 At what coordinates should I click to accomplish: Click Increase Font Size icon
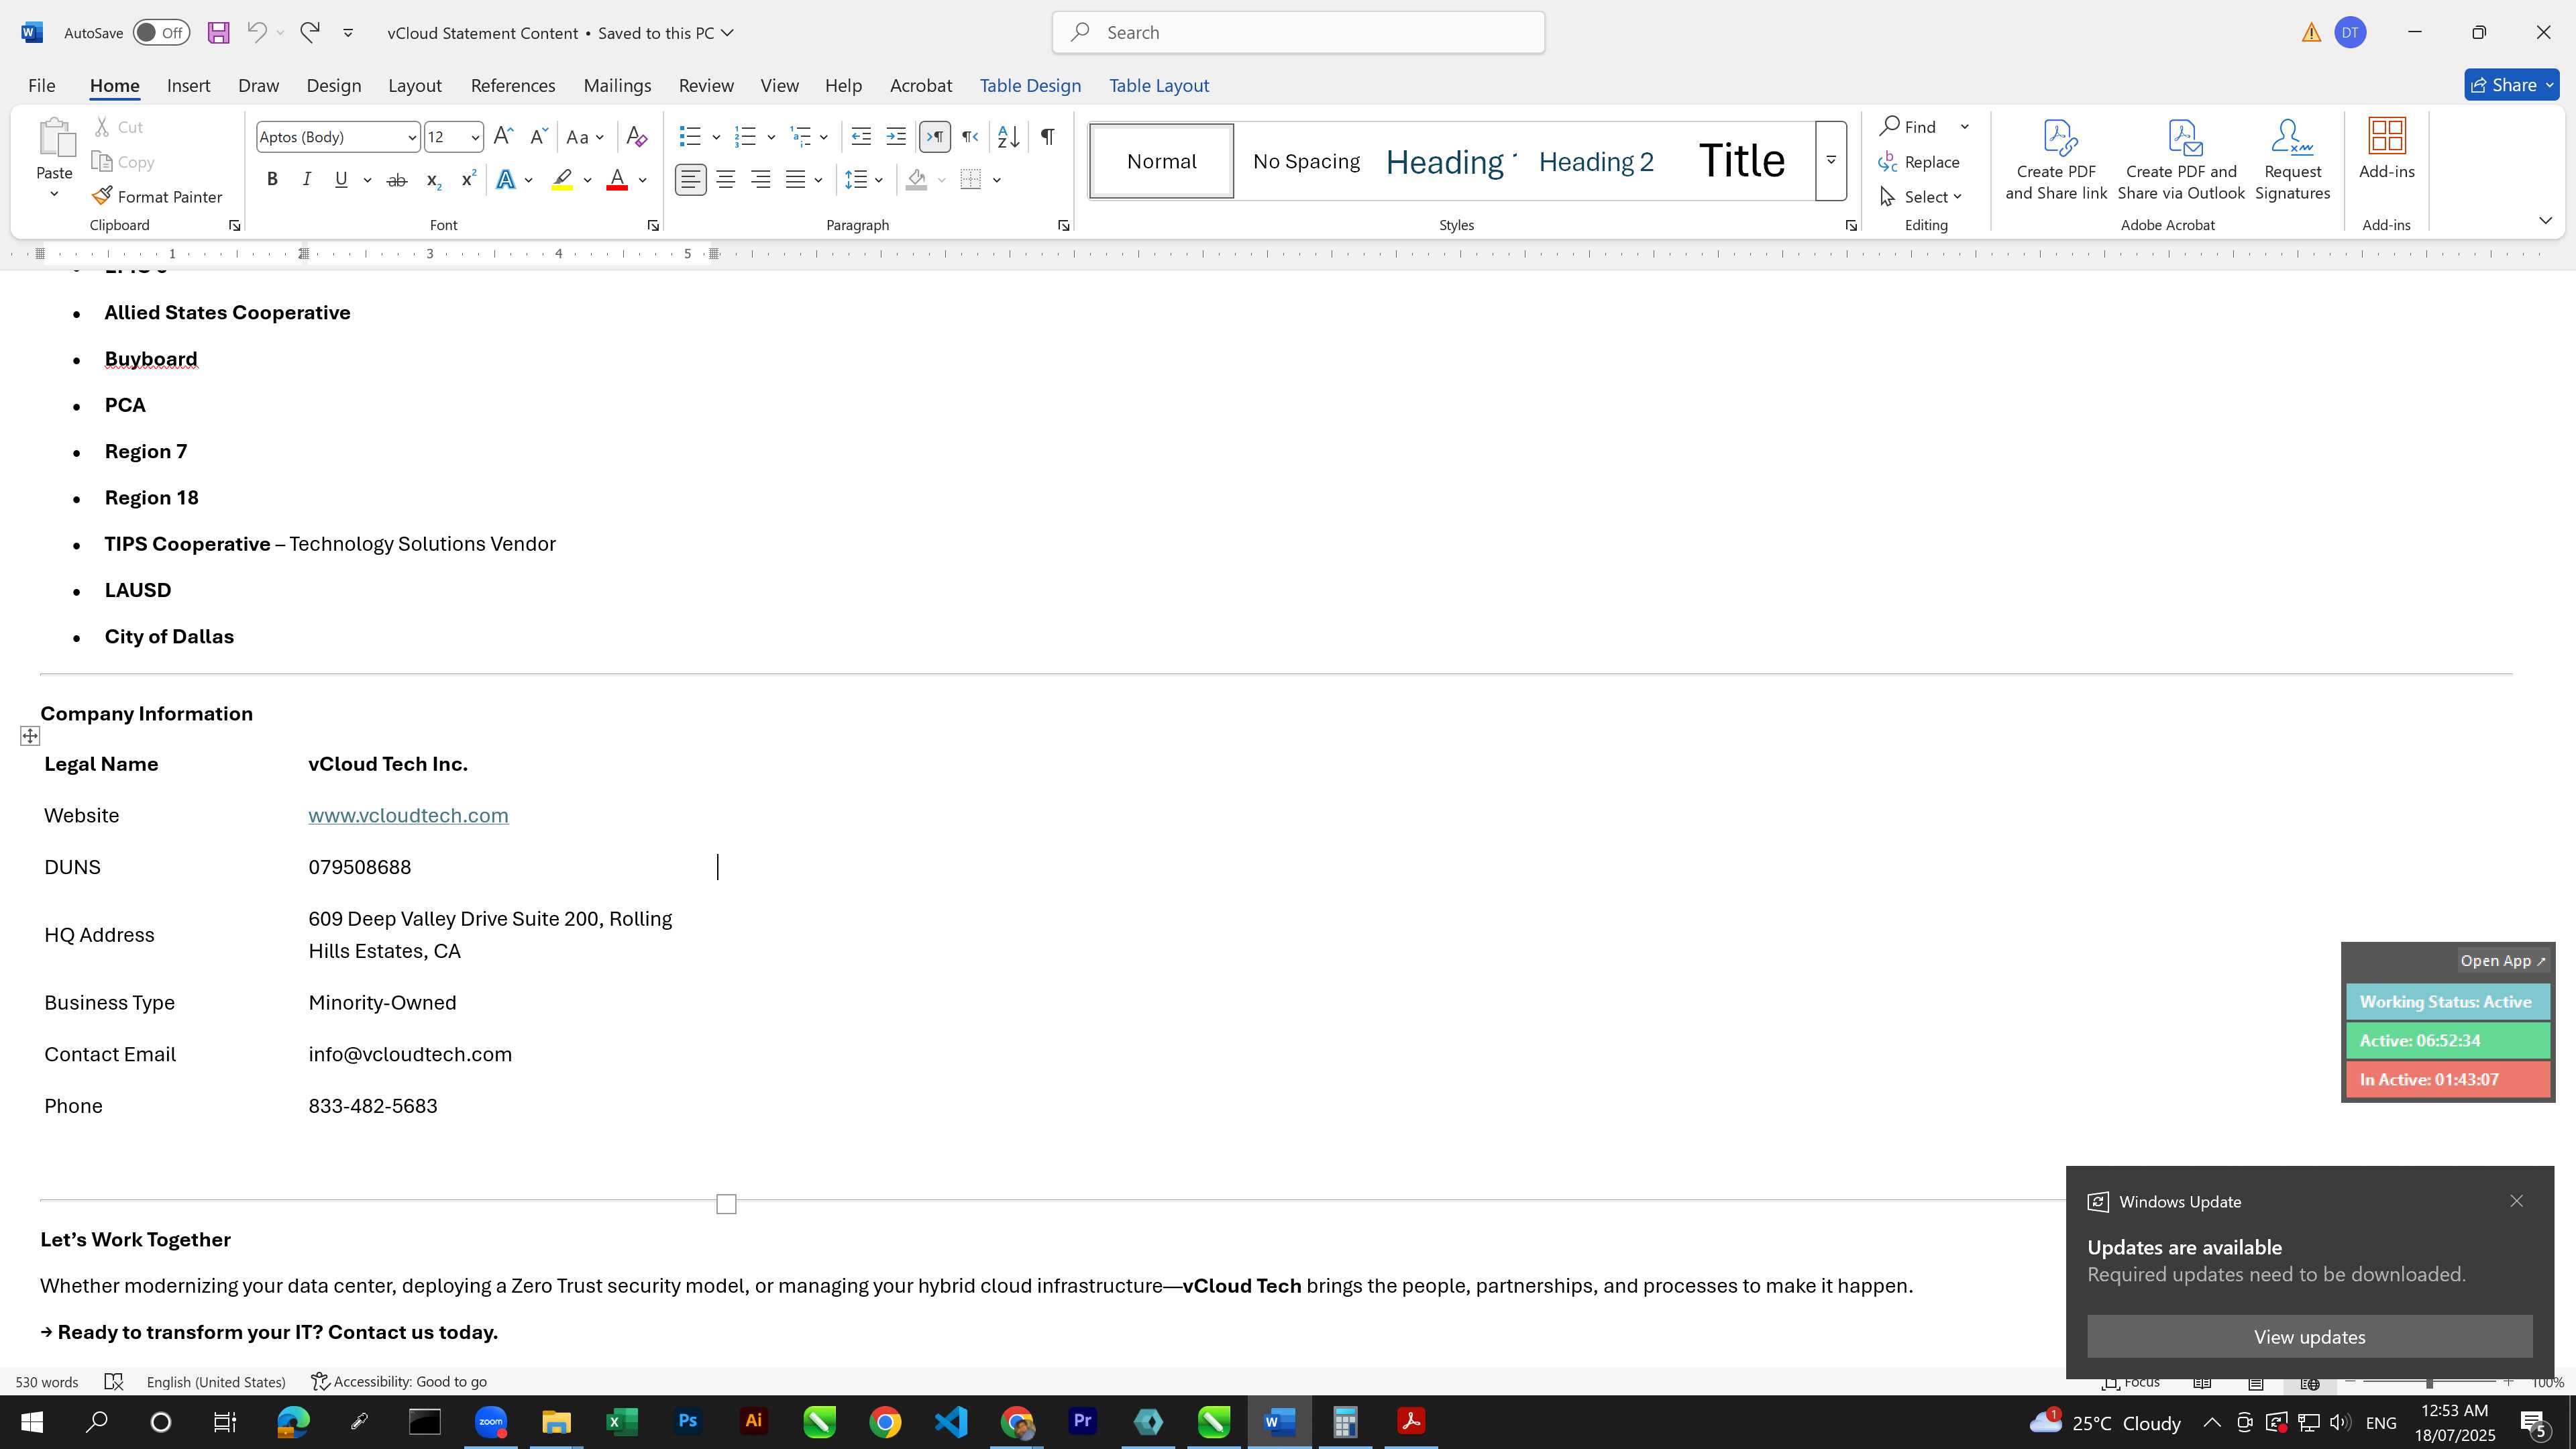click(x=504, y=137)
